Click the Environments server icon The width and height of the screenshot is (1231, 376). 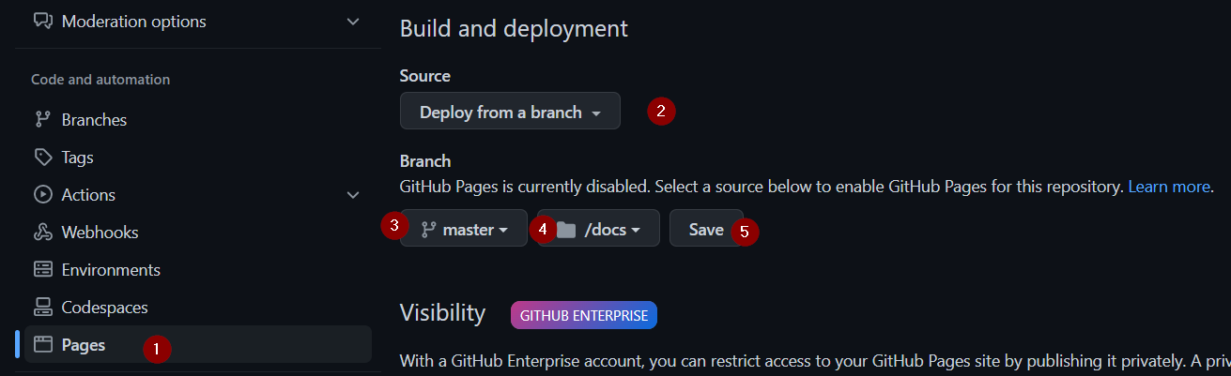42,270
